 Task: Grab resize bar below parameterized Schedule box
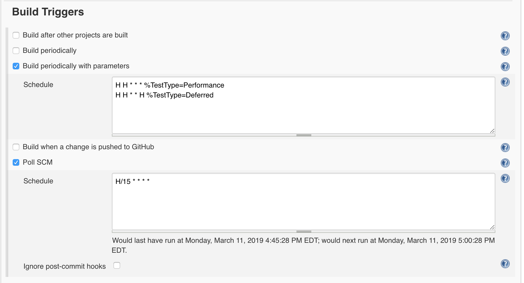pos(304,135)
